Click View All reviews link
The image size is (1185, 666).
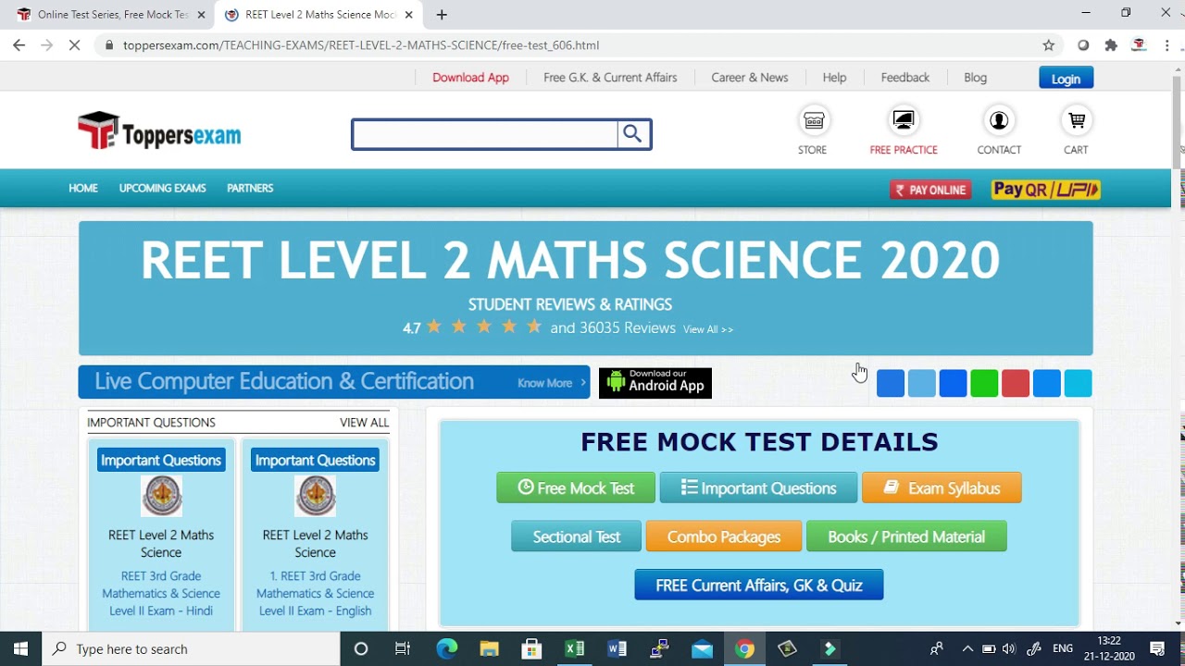pos(708,329)
